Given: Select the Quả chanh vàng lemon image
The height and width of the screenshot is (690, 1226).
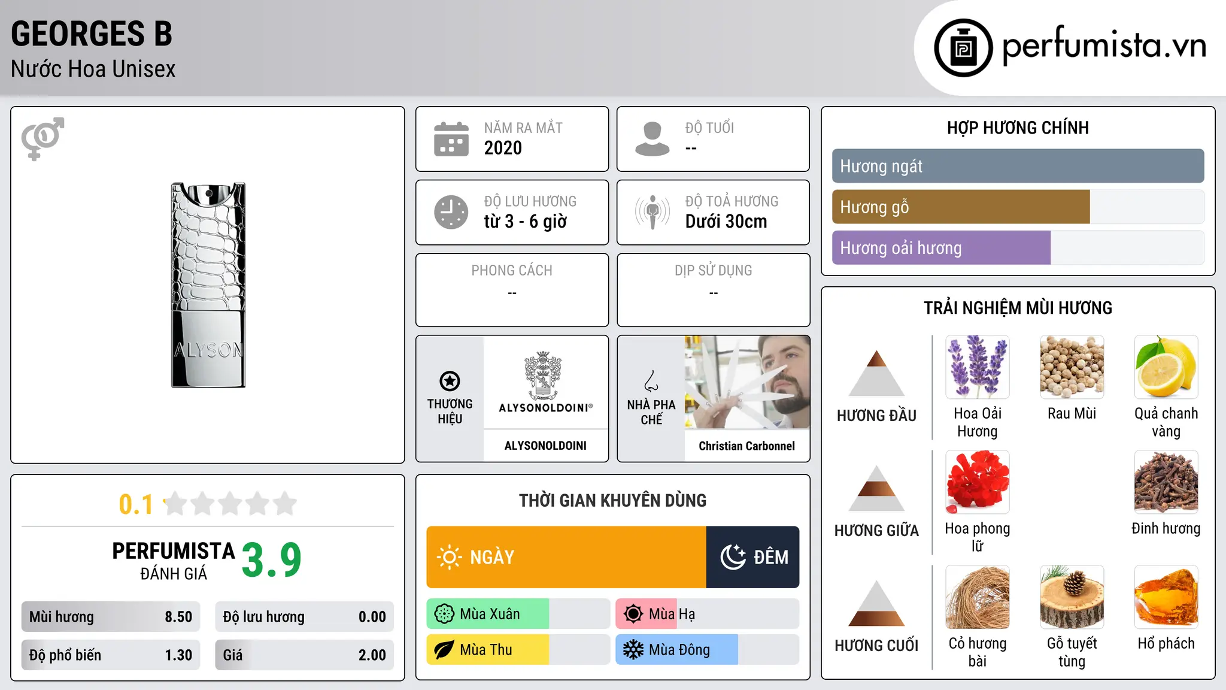Looking at the screenshot, I should [x=1166, y=367].
